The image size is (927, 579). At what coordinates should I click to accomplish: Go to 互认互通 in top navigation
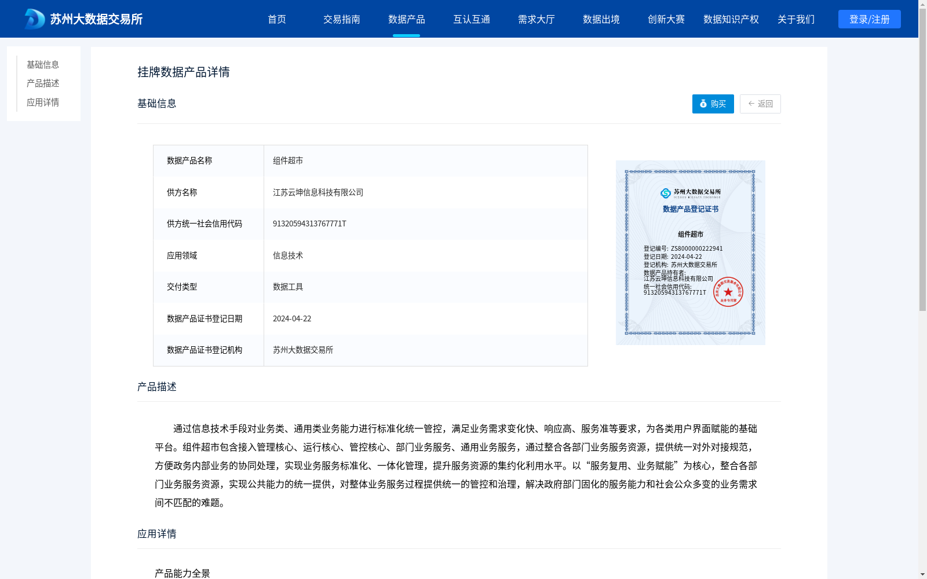(x=472, y=19)
